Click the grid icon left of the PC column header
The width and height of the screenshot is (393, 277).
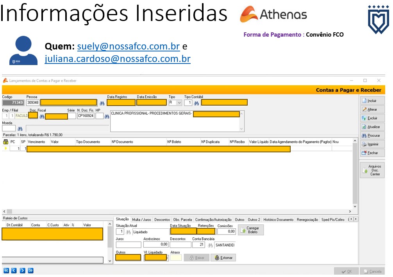(5, 142)
